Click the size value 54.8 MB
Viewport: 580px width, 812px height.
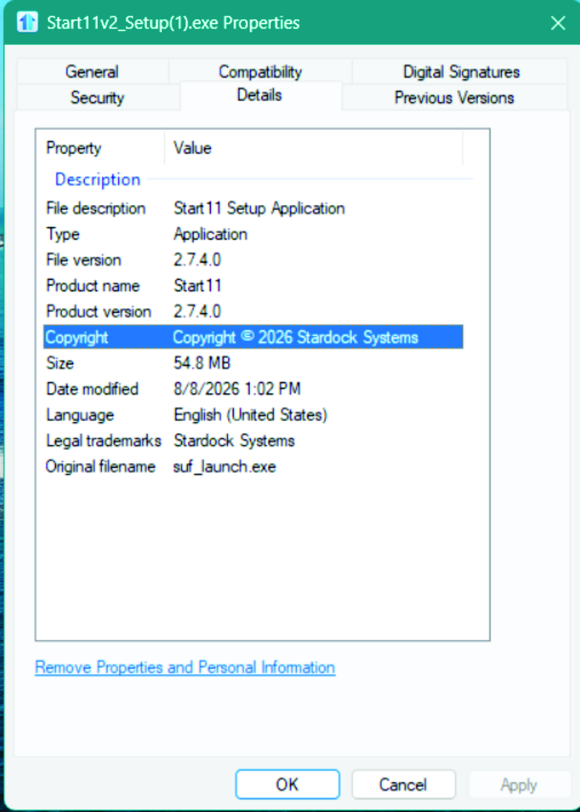coord(202,363)
